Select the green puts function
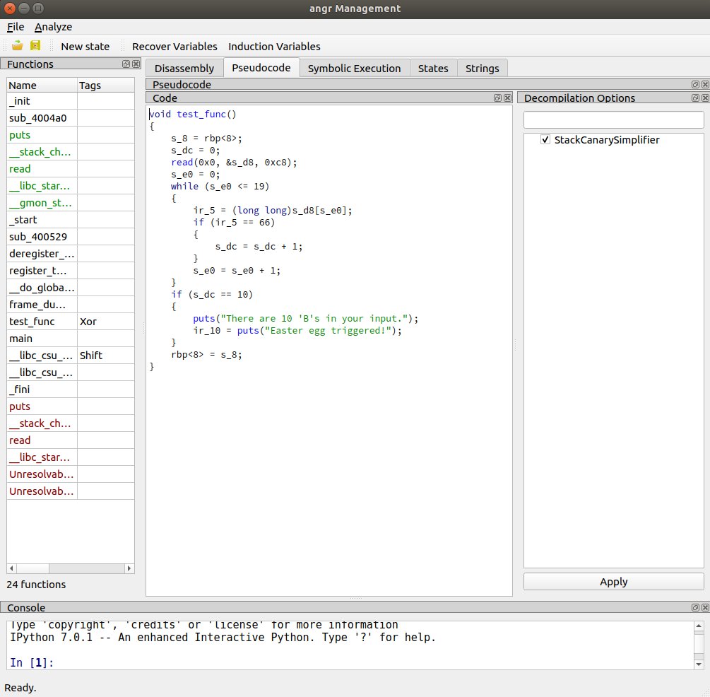 click(x=71, y=134)
